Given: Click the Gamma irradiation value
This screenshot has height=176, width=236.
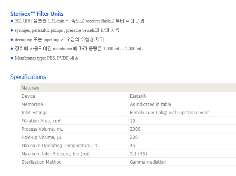Looking at the screenshot, I should [x=147, y=162].
